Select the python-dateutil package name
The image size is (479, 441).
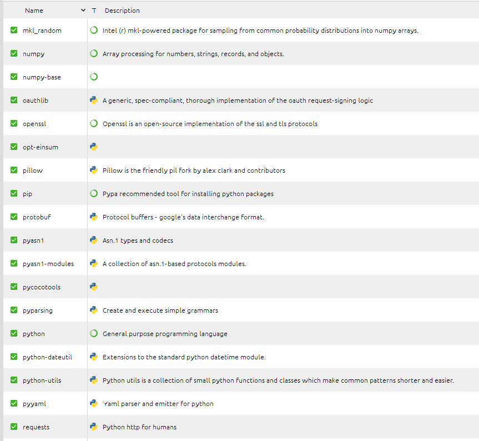(47, 357)
